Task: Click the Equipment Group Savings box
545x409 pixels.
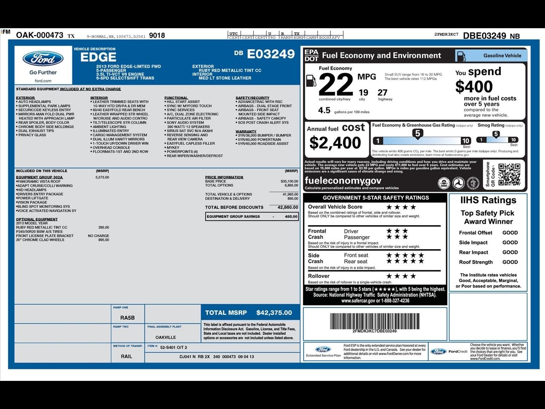Action: click(x=252, y=216)
